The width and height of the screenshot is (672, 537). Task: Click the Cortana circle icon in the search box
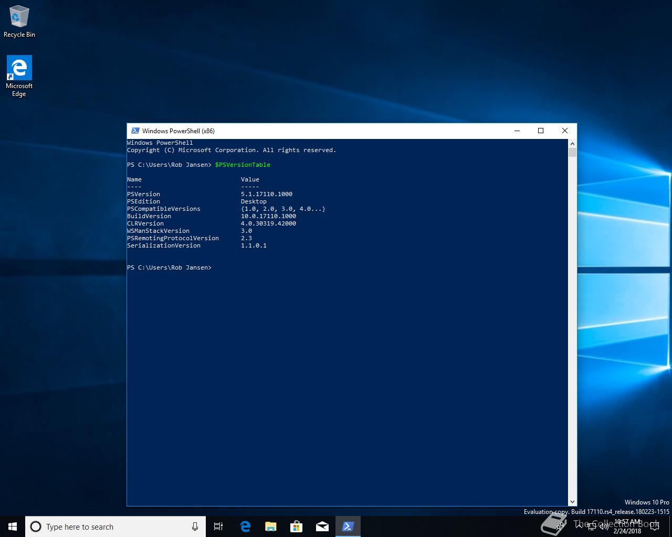pos(36,527)
